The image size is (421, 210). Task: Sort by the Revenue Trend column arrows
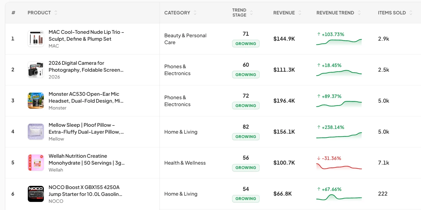(359, 13)
